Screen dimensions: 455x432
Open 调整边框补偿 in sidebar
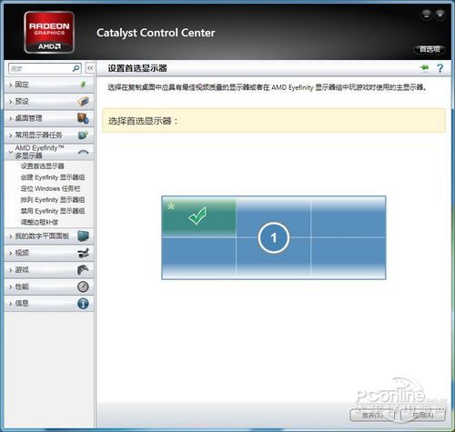39,222
